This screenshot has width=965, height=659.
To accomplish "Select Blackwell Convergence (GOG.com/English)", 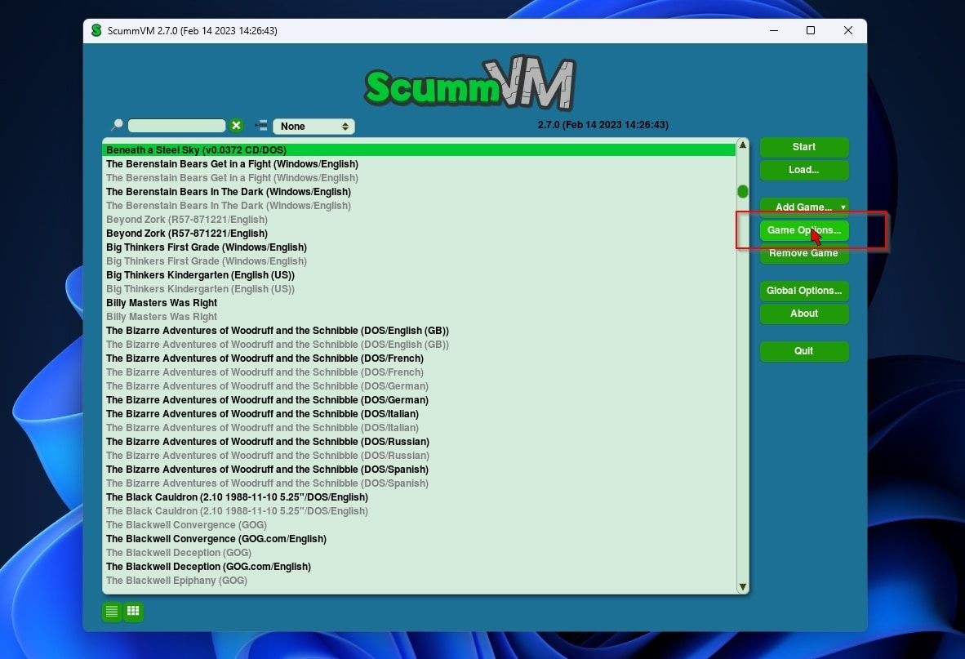I will pyautogui.click(x=419, y=539).
